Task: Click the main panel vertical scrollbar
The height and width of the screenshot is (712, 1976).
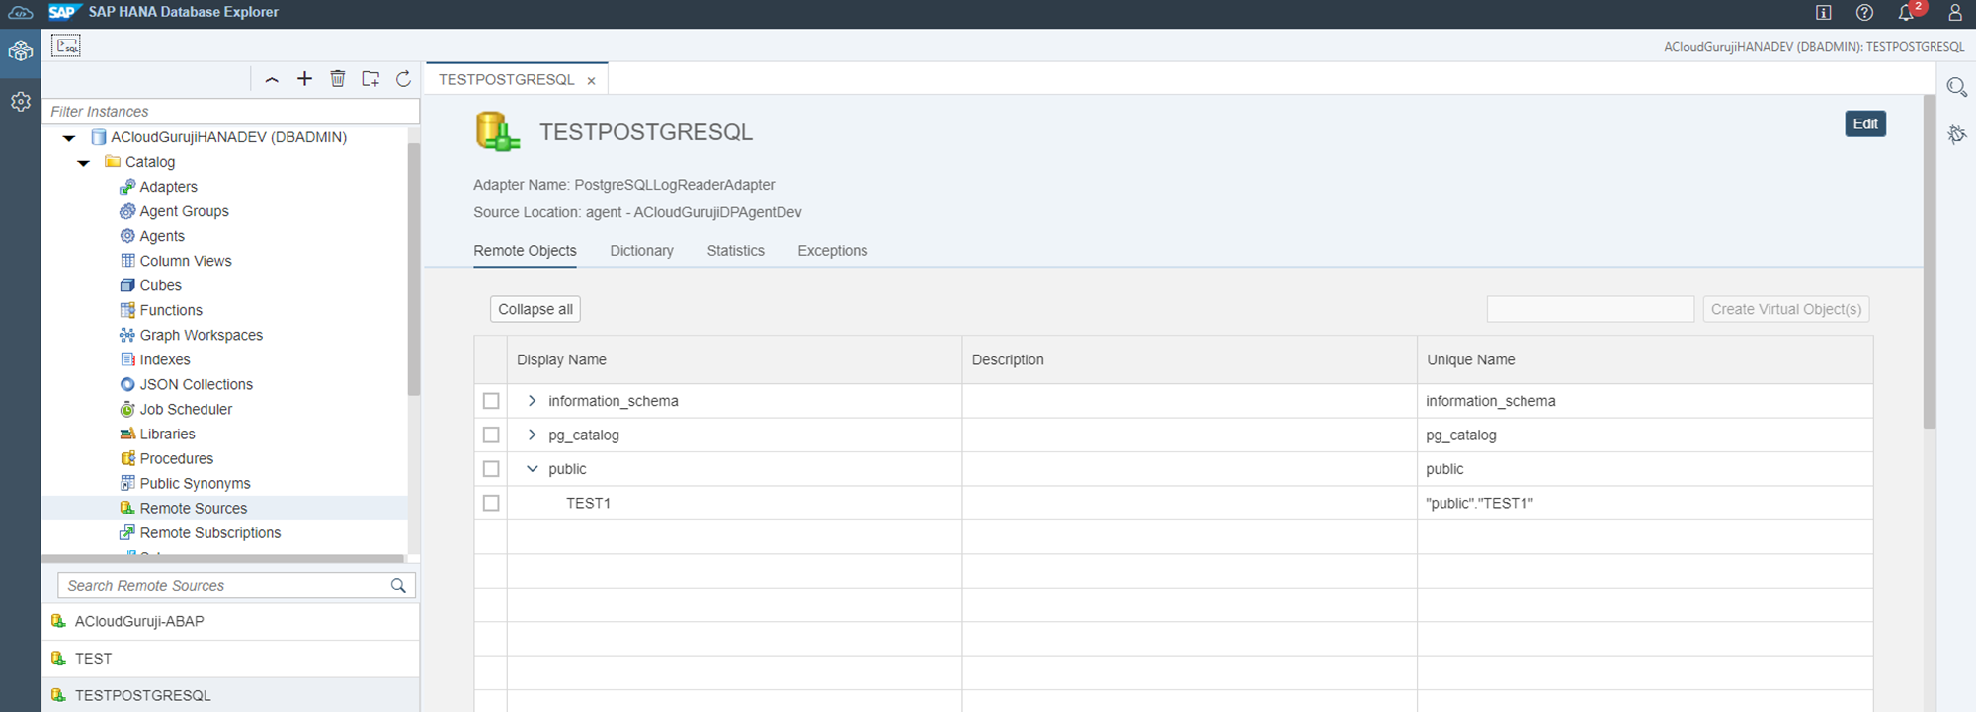Action: coord(1930,262)
